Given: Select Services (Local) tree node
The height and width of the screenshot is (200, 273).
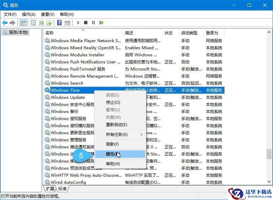Looking at the screenshot, I should click(15, 32).
